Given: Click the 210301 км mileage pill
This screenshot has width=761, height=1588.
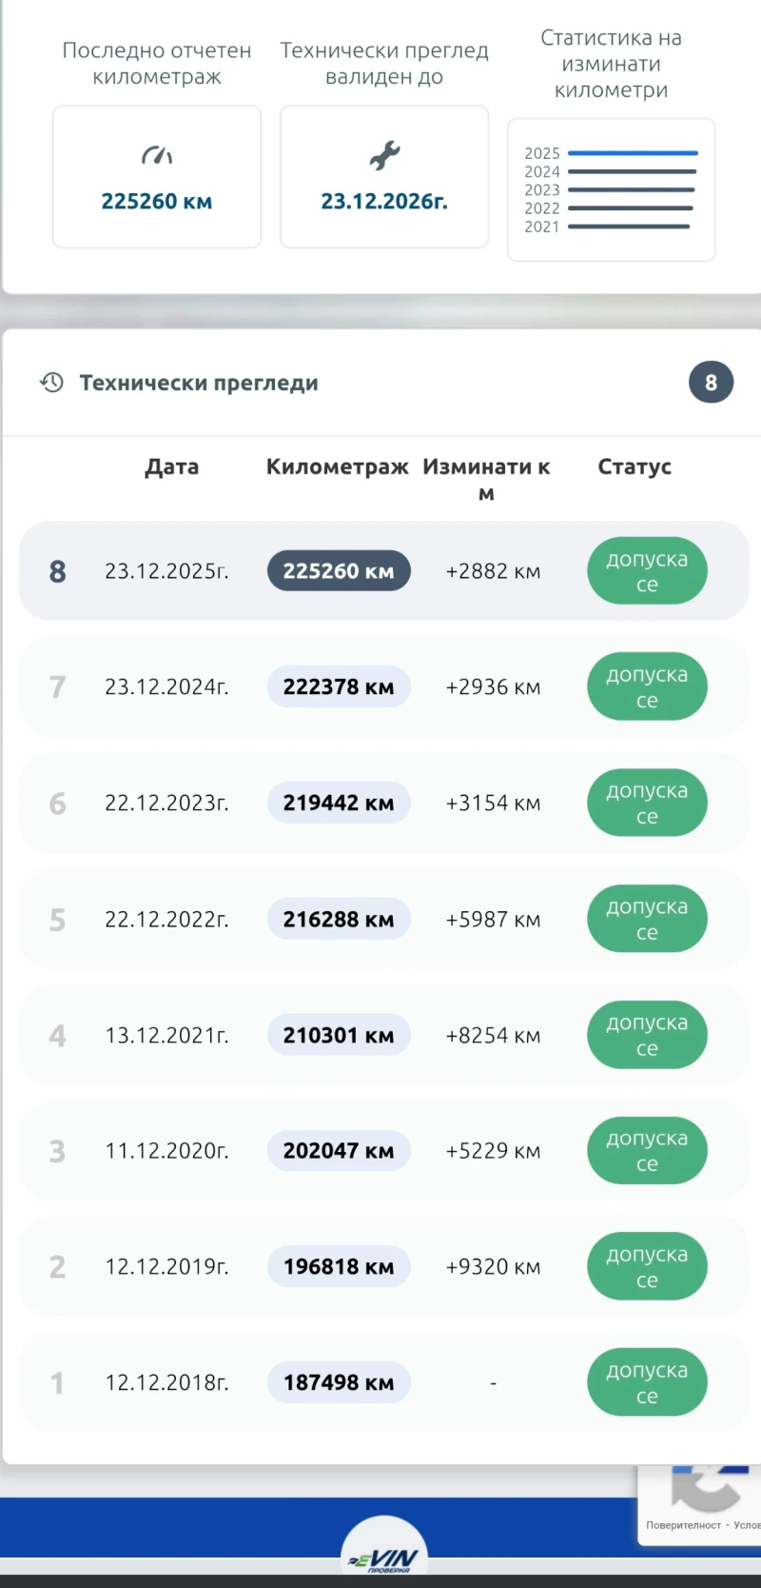Looking at the screenshot, I should pyautogui.click(x=339, y=1036).
